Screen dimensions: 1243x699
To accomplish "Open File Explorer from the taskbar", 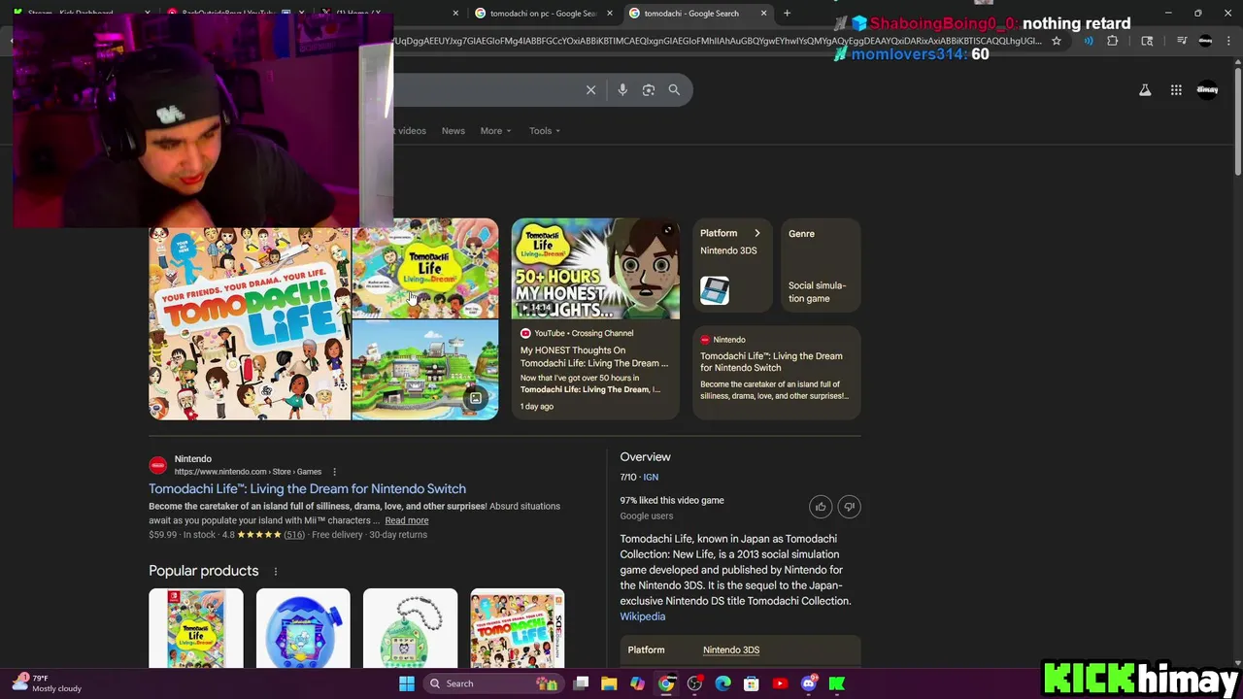I will point(609,683).
